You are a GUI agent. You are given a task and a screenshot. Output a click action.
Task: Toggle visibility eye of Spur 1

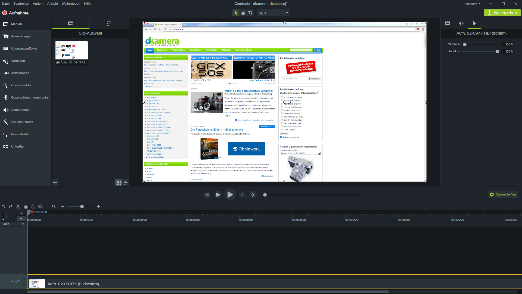point(24,279)
